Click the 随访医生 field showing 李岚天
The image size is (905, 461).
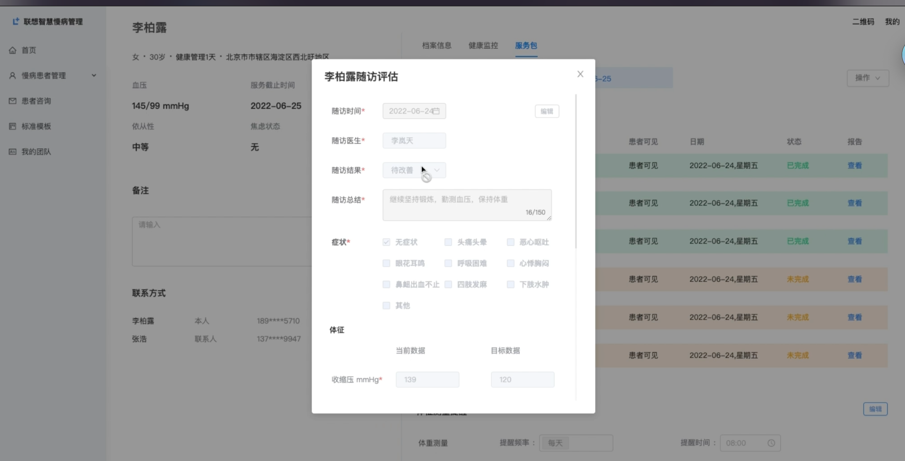coord(414,141)
